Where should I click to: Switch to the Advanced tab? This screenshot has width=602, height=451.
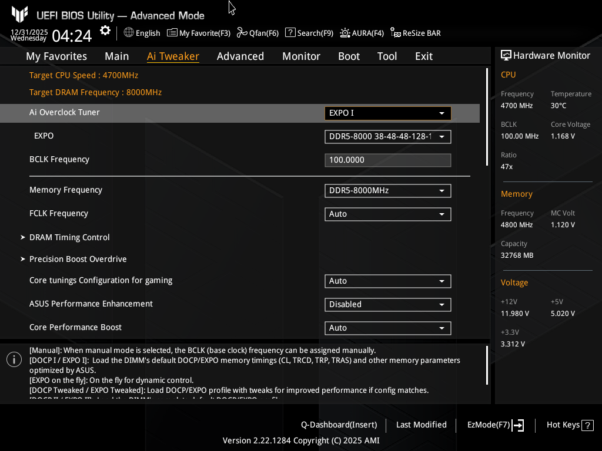240,56
